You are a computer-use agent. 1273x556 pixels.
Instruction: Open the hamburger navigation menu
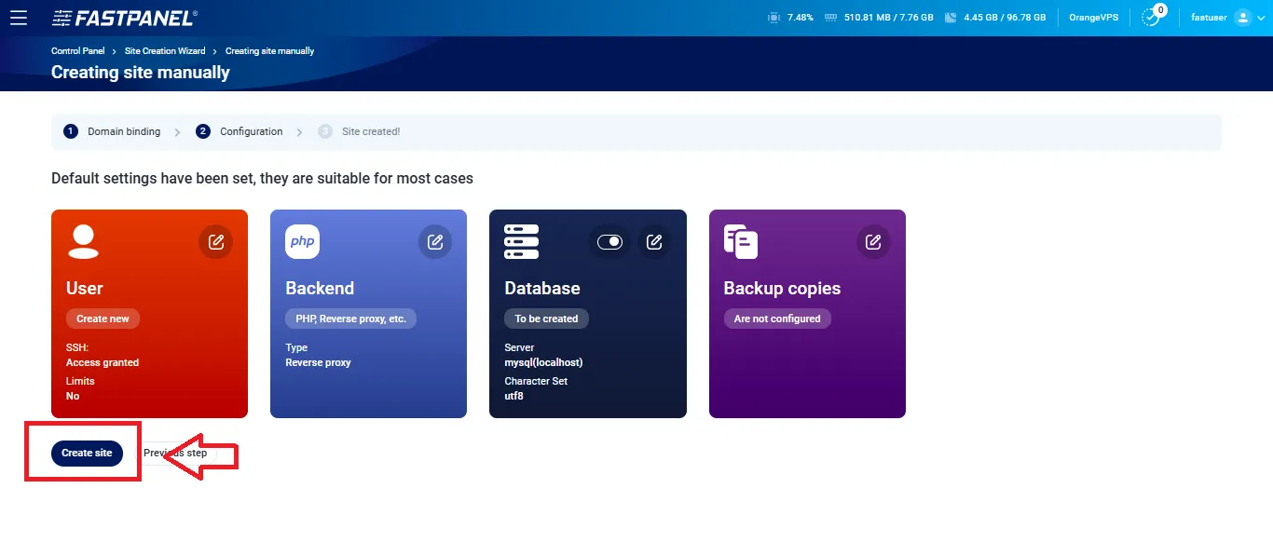[x=19, y=17]
